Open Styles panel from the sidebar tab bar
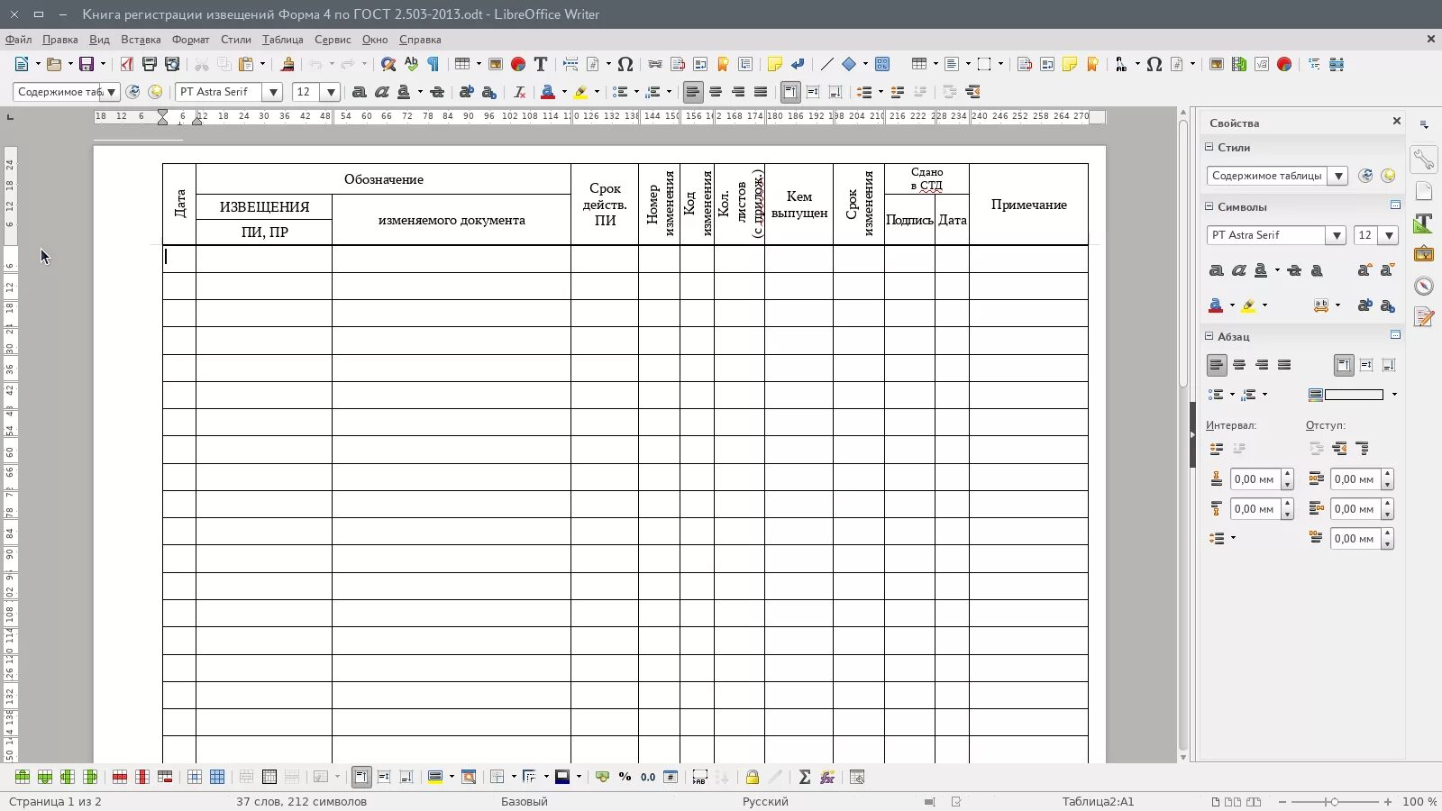1442x811 pixels. 1424,223
